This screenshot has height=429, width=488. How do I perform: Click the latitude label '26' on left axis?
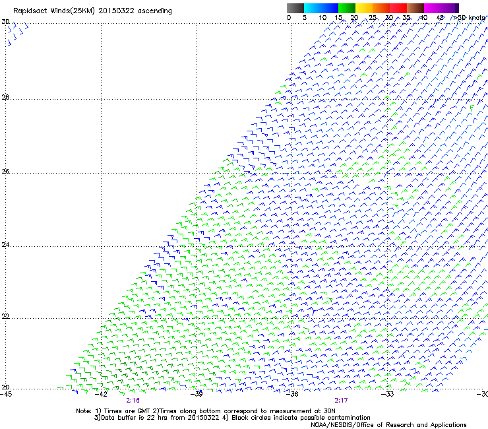pos(5,171)
